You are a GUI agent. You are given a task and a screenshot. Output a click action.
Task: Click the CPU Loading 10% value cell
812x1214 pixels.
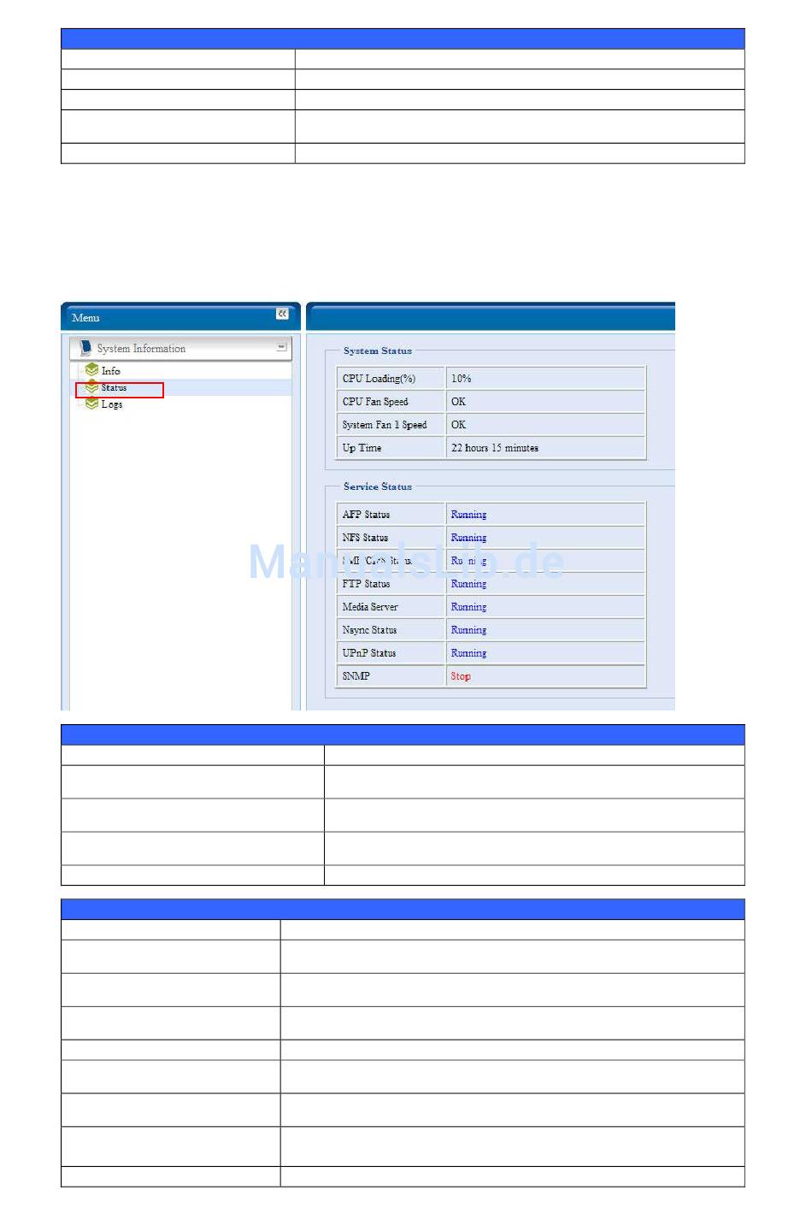click(545, 379)
